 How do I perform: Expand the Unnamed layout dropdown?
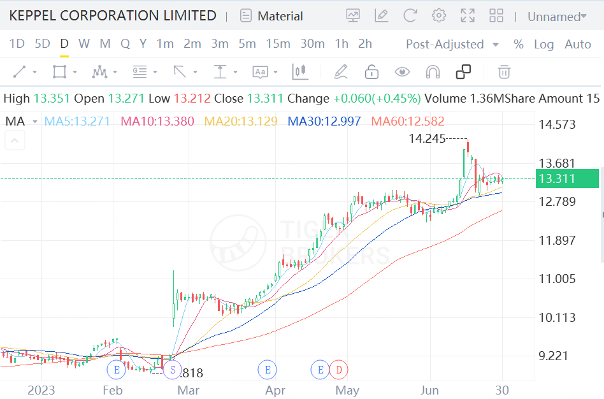tap(557, 17)
